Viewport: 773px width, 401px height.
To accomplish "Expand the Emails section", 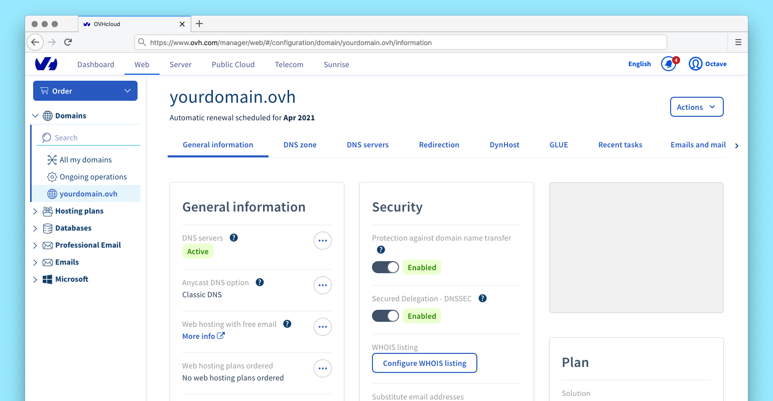I will point(35,262).
